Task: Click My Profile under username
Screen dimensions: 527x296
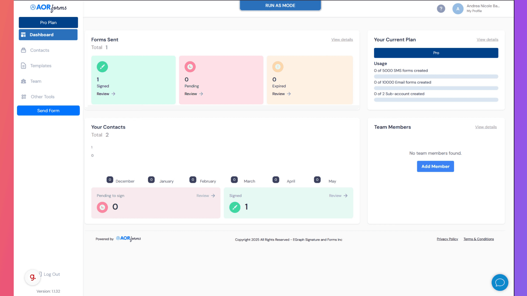Action: click(474, 11)
